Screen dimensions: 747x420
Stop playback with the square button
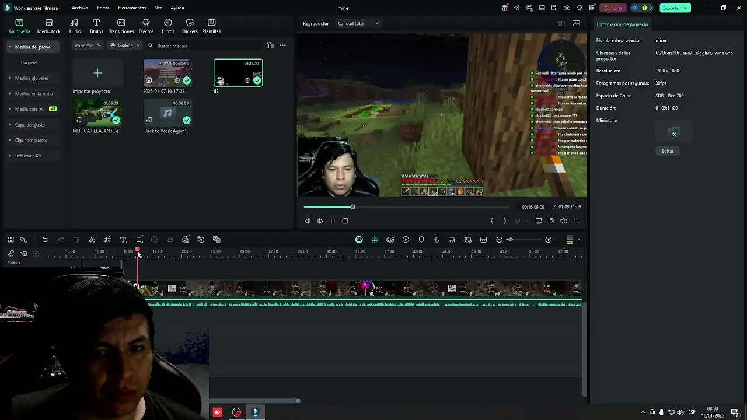coord(345,221)
